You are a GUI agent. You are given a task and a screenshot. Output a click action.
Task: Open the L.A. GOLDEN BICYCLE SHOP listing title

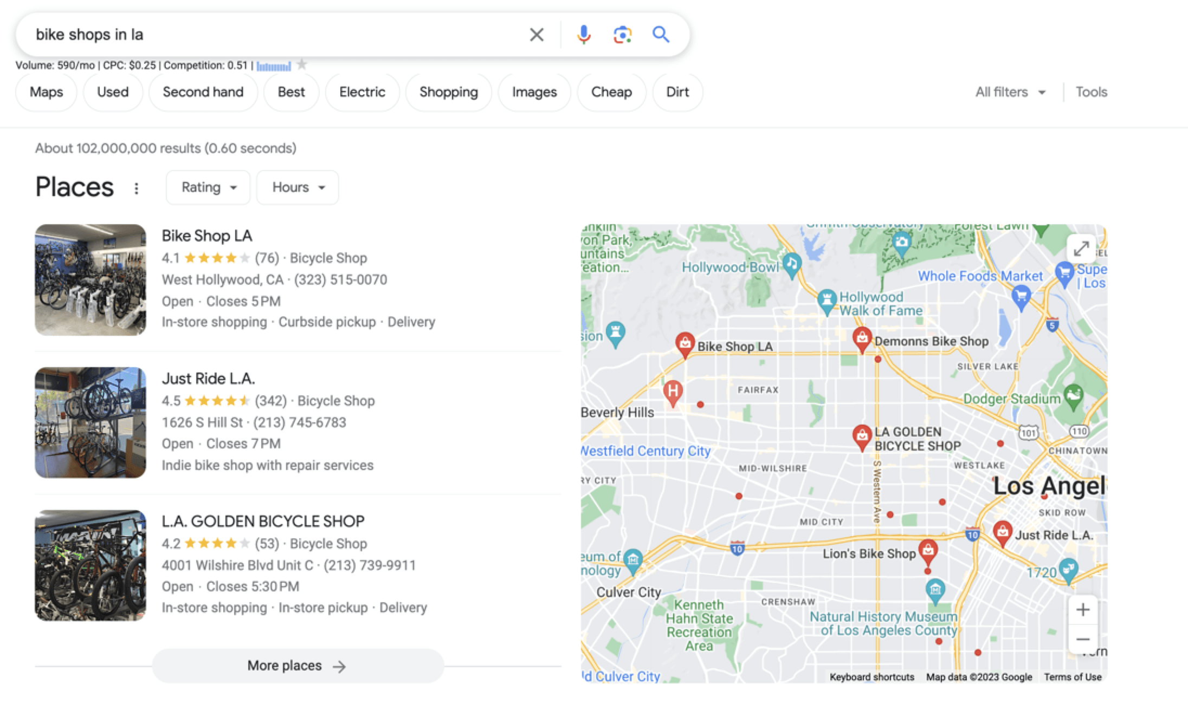click(x=263, y=522)
